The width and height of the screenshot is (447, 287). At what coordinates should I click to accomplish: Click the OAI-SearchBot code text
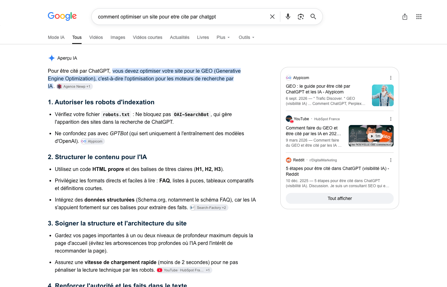(x=191, y=114)
